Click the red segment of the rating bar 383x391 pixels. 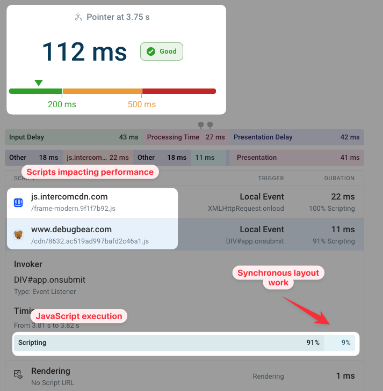pyautogui.click(x=179, y=91)
